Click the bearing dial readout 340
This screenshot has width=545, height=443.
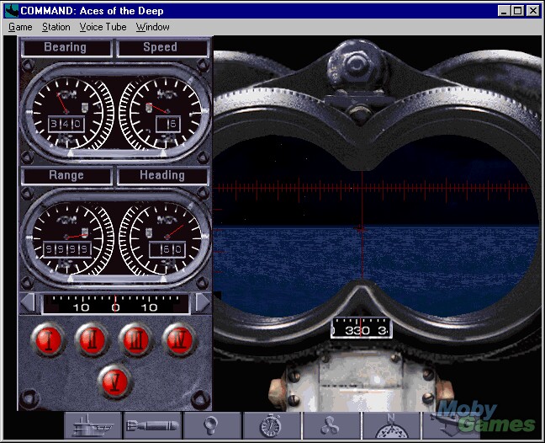pyautogui.click(x=66, y=124)
